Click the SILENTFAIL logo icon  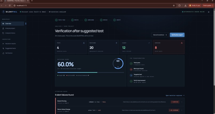pos(3,12)
